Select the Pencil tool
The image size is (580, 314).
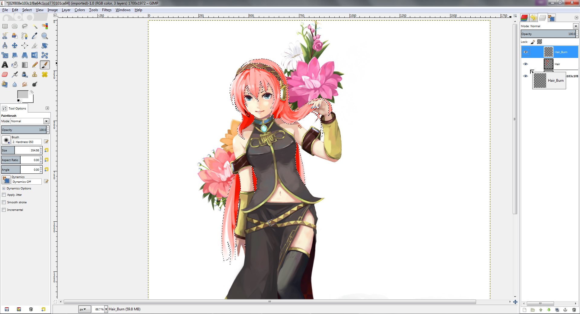pos(35,65)
